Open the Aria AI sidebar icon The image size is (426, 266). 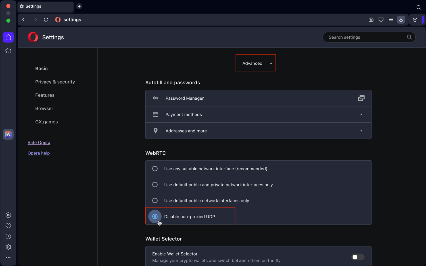tap(8, 134)
